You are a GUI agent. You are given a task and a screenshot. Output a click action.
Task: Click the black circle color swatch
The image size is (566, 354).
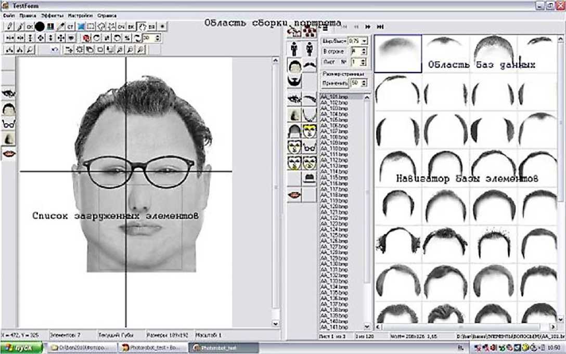40,25
